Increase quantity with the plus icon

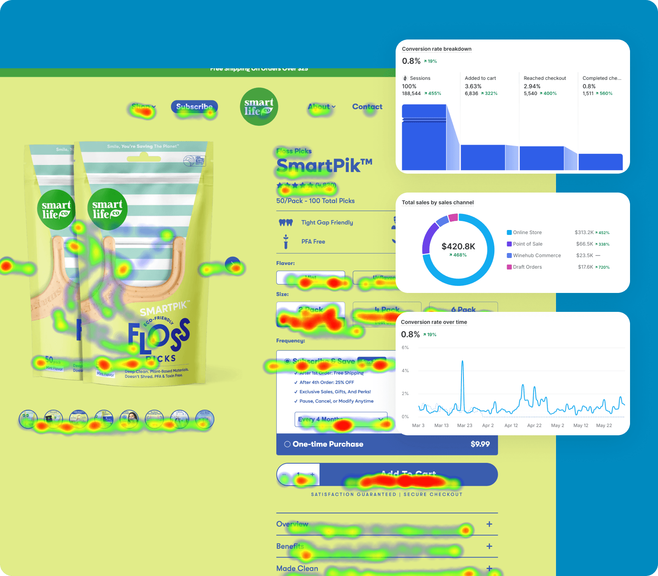pos(313,474)
